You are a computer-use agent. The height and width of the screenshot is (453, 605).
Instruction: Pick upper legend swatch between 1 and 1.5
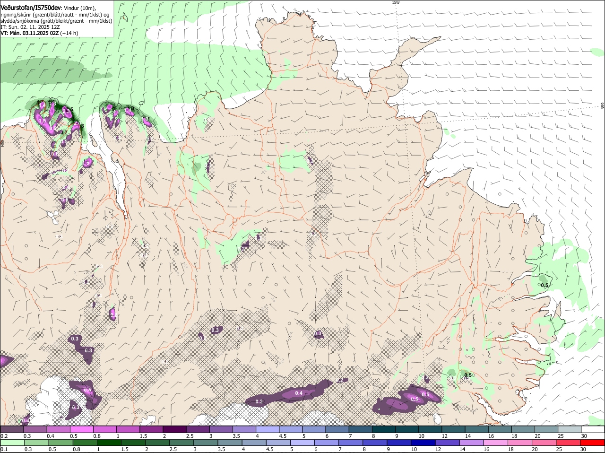[128, 429]
